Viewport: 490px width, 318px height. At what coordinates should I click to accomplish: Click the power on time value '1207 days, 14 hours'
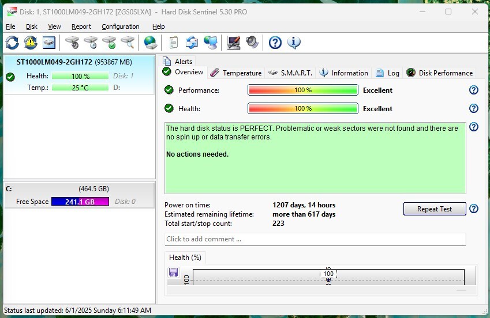tap(304, 205)
